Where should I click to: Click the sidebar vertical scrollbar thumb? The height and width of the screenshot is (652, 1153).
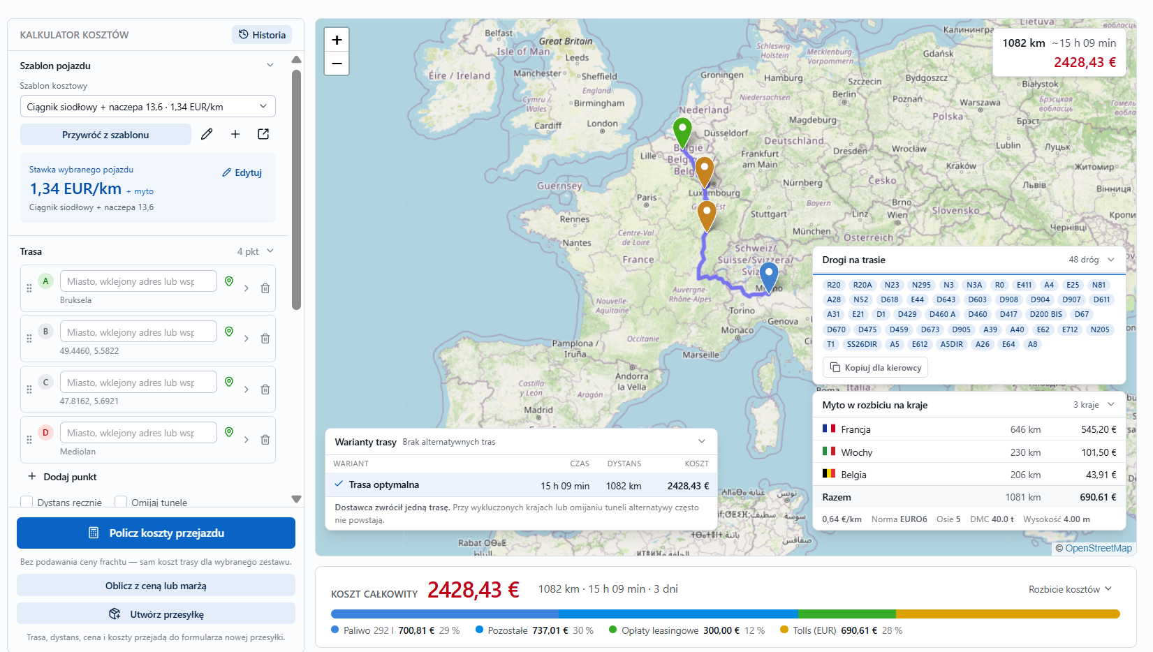pos(296,188)
